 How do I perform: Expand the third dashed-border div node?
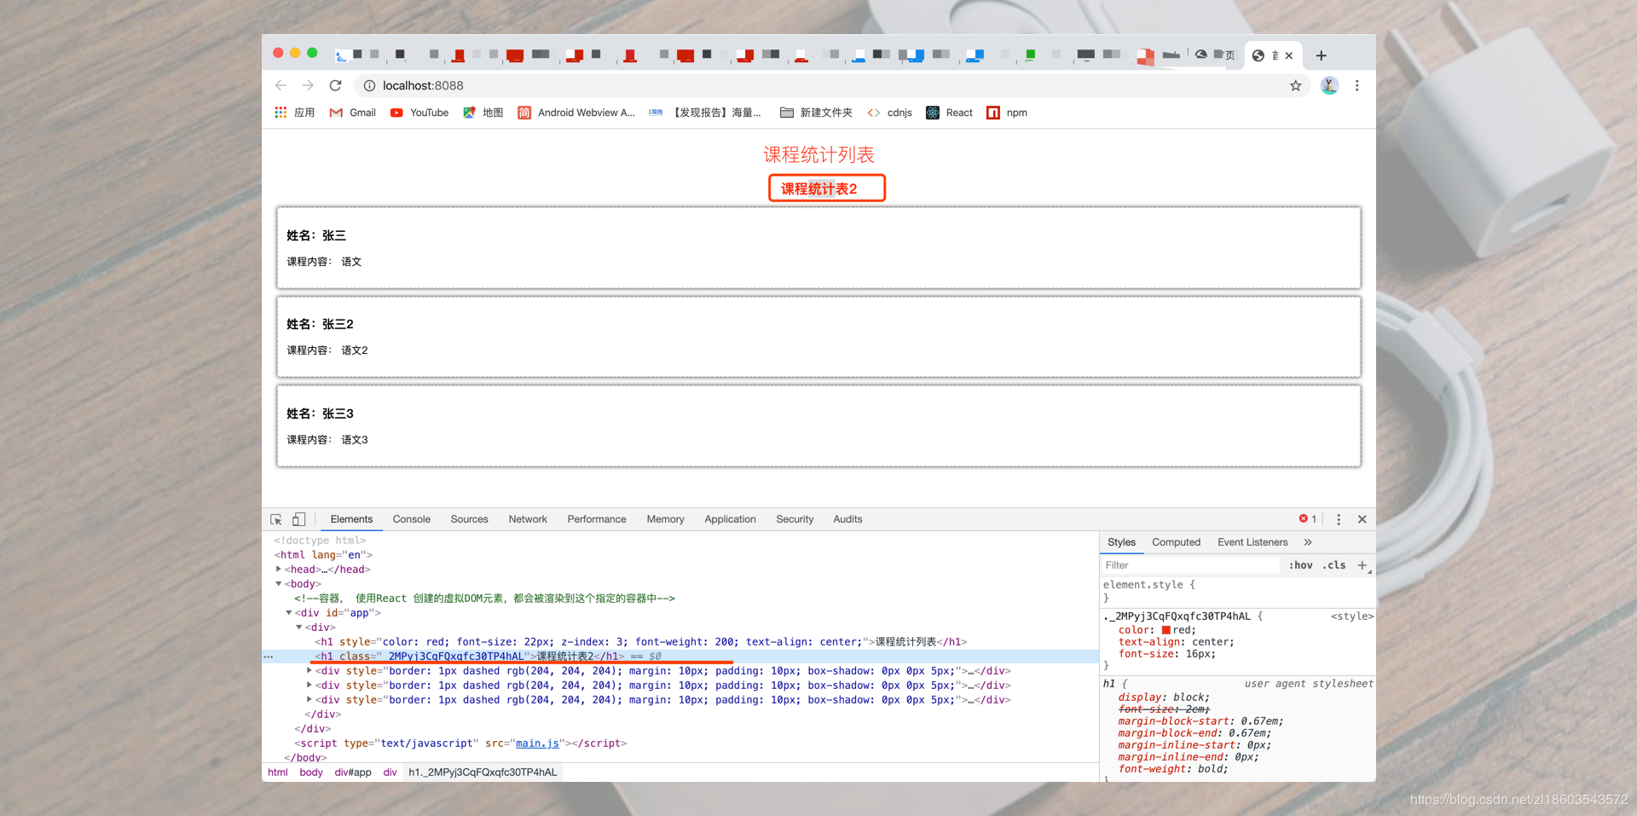[309, 699]
